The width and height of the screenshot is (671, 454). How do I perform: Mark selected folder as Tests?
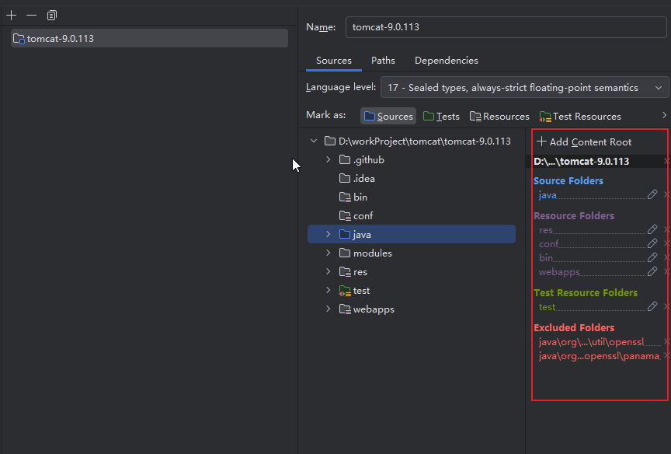tap(441, 116)
